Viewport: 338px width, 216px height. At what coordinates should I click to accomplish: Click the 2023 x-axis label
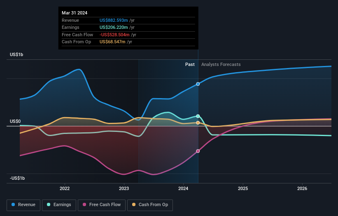(124, 188)
